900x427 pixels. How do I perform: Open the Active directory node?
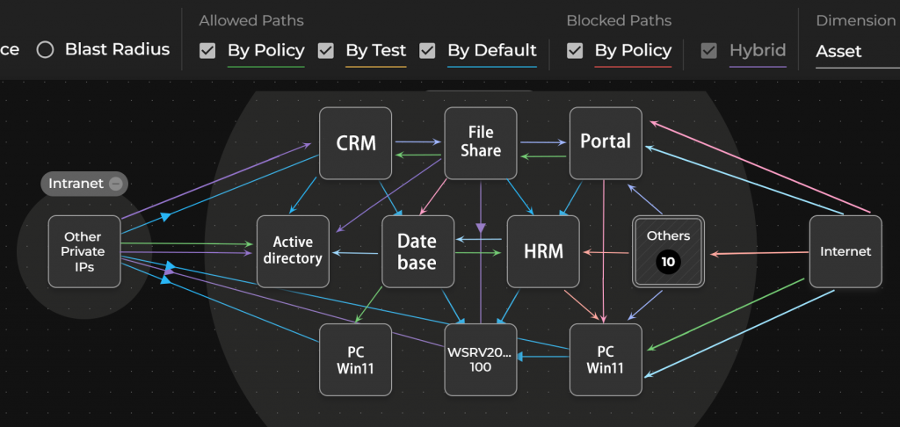click(x=293, y=250)
